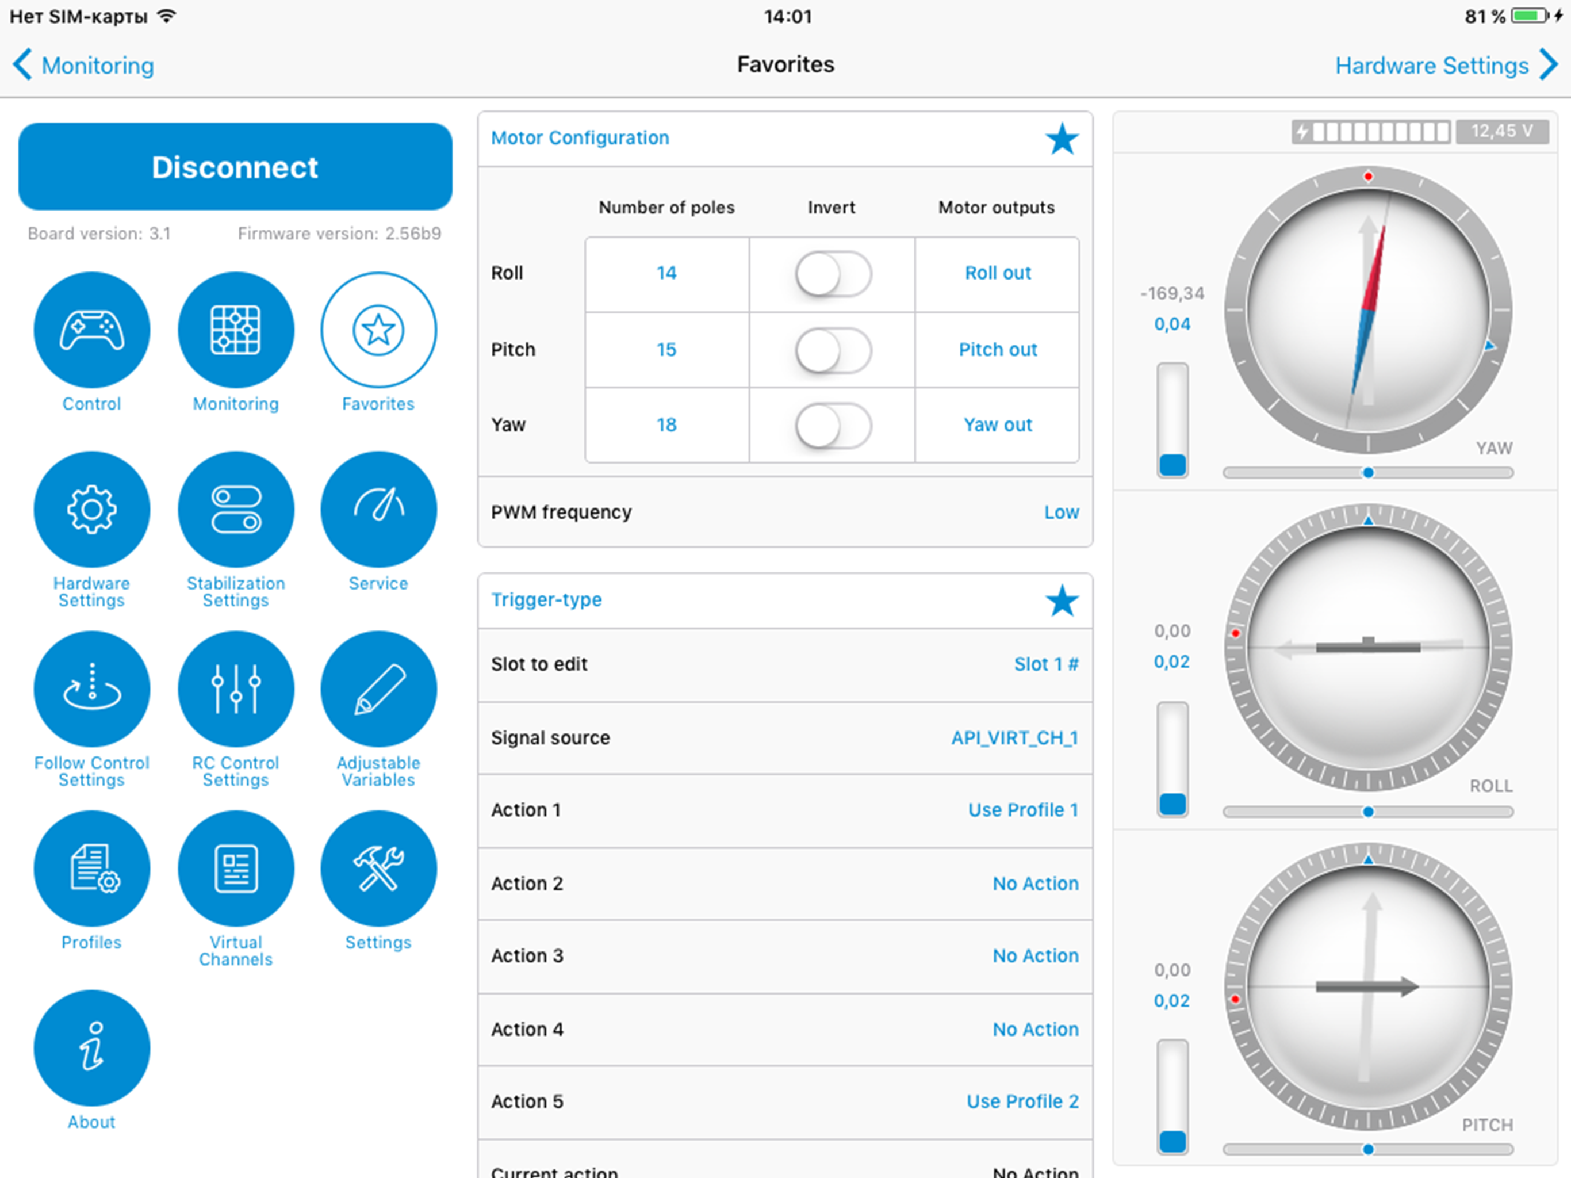Change Action 1 Use Profile 1 option
1571x1178 pixels.
click(1023, 810)
